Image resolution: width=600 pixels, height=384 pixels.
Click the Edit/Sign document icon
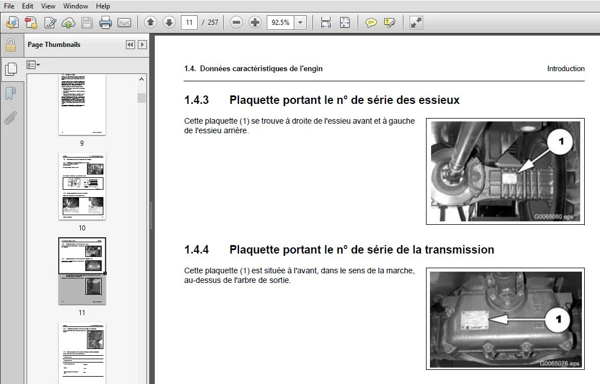(x=50, y=23)
